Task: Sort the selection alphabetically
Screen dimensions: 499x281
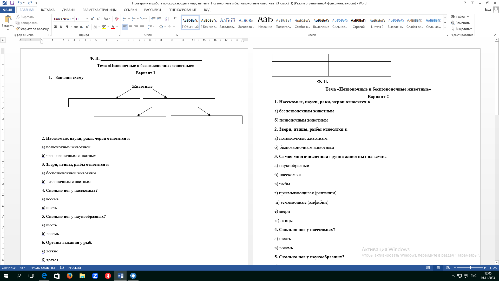Action: pyautogui.click(x=167, y=19)
